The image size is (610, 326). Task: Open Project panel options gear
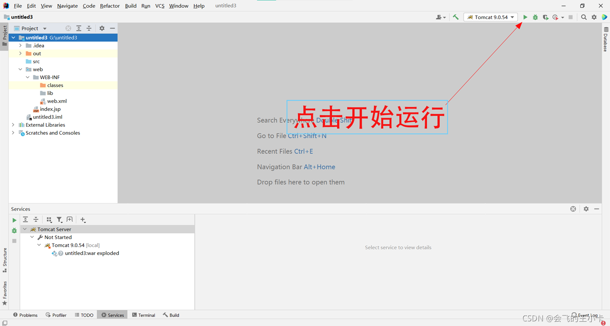tap(102, 28)
